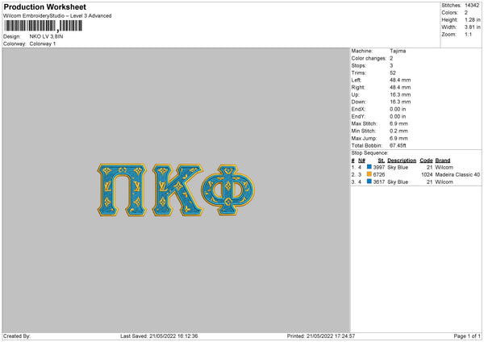
Task: Click the Colors value 2 in header
Action: 466,13
